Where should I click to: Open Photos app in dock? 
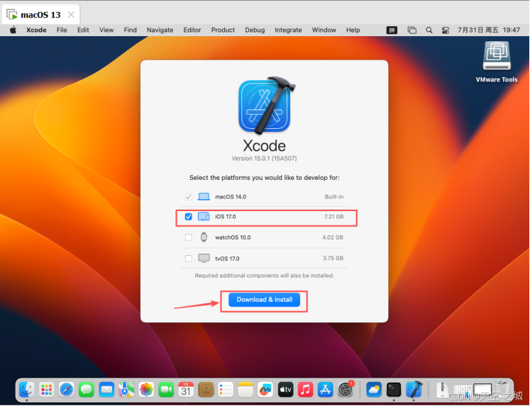coord(146,390)
